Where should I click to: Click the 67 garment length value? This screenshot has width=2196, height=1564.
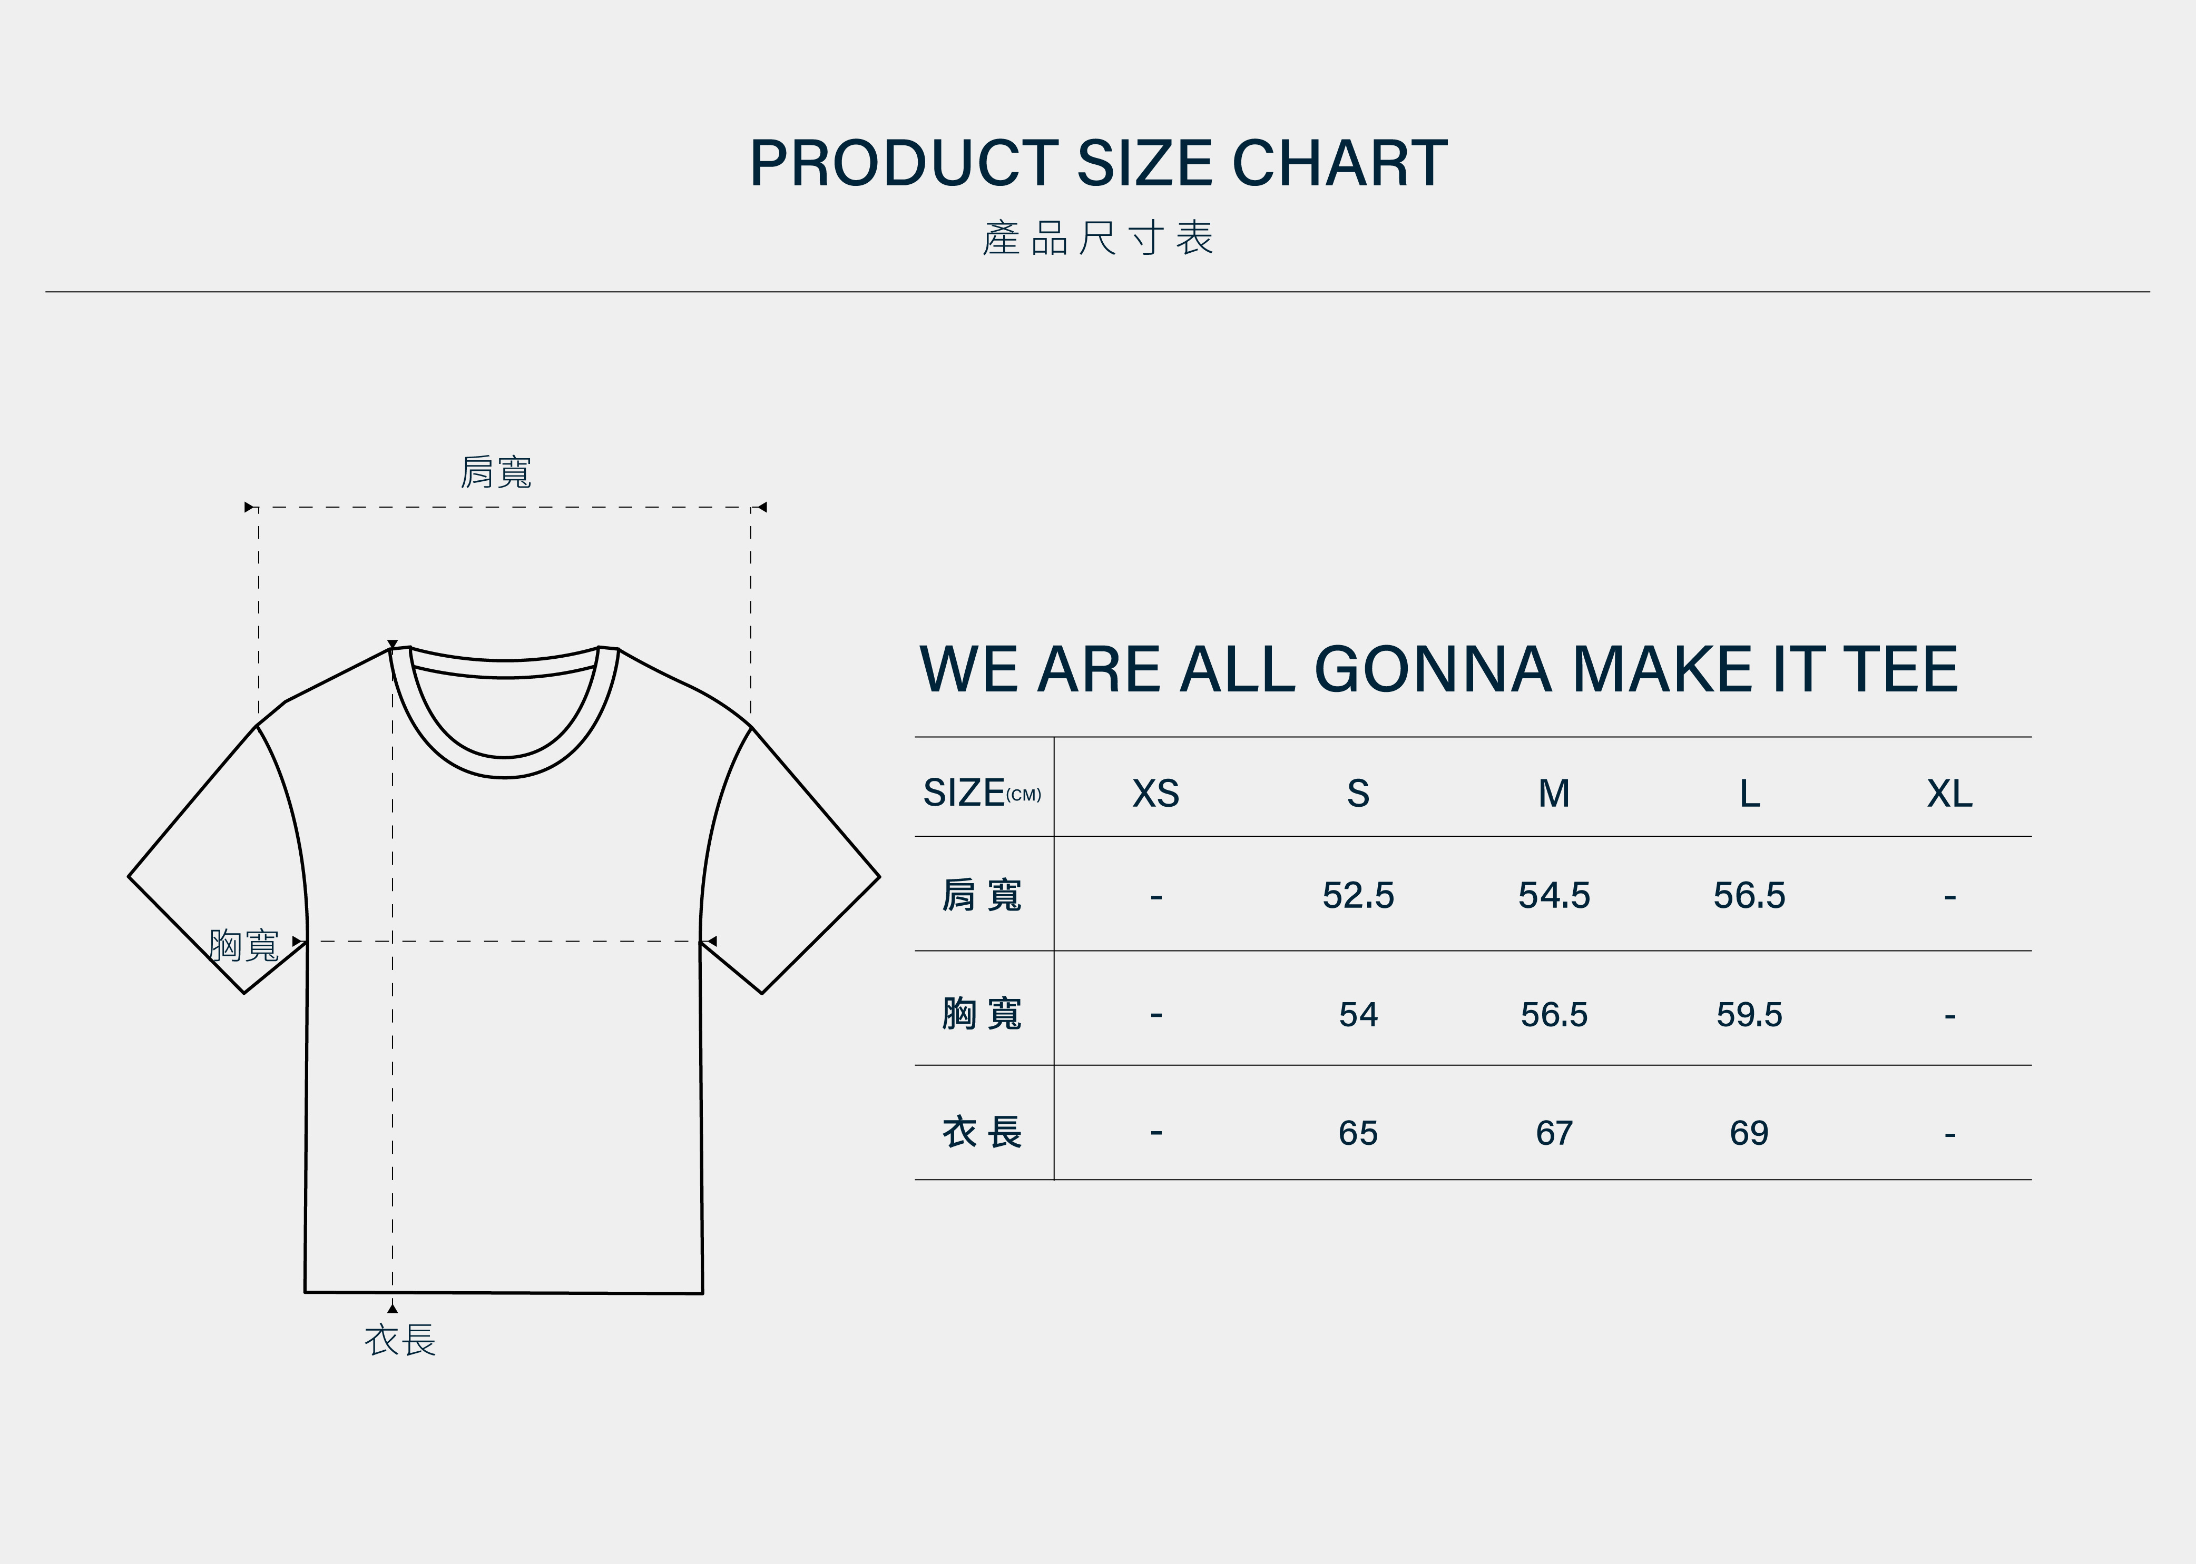coord(1553,1133)
